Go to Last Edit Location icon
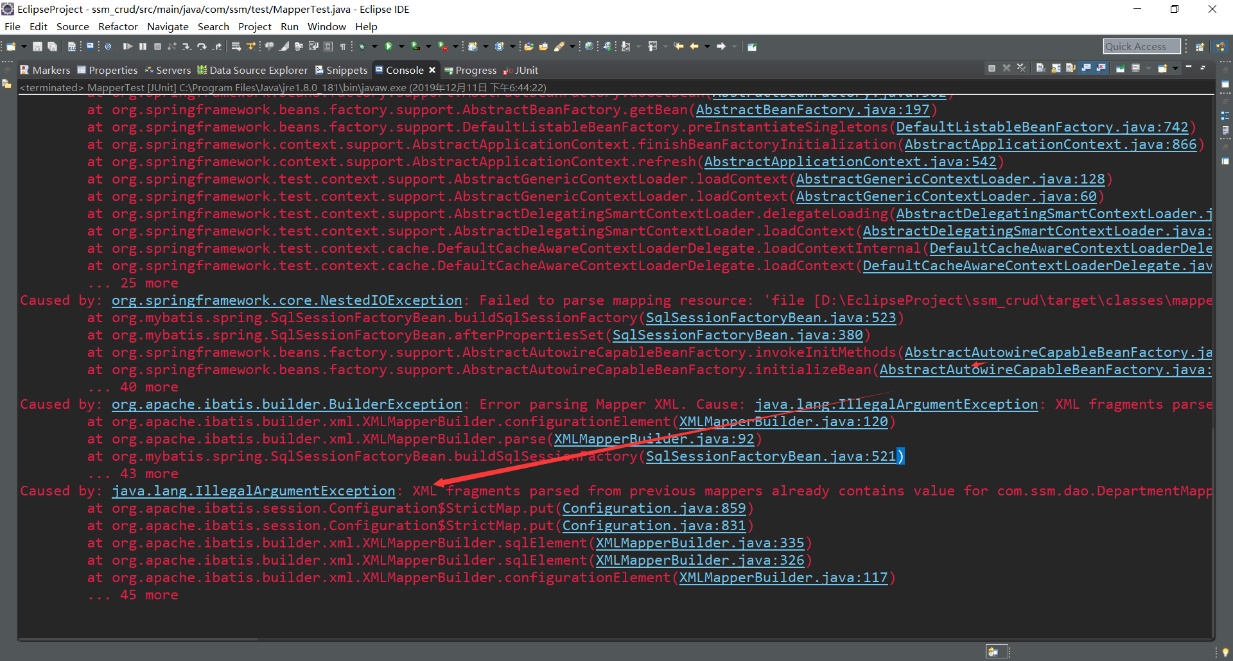Image resolution: width=1233 pixels, height=661 pixels. click(679, 46)
